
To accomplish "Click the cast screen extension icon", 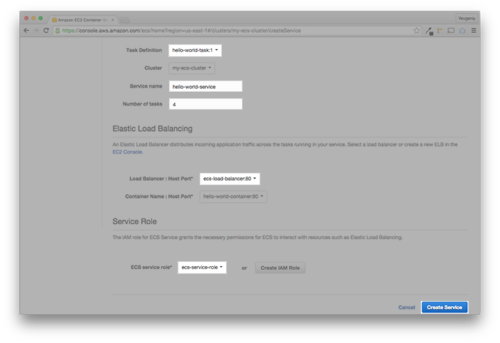I will click(x=451, y=31).
